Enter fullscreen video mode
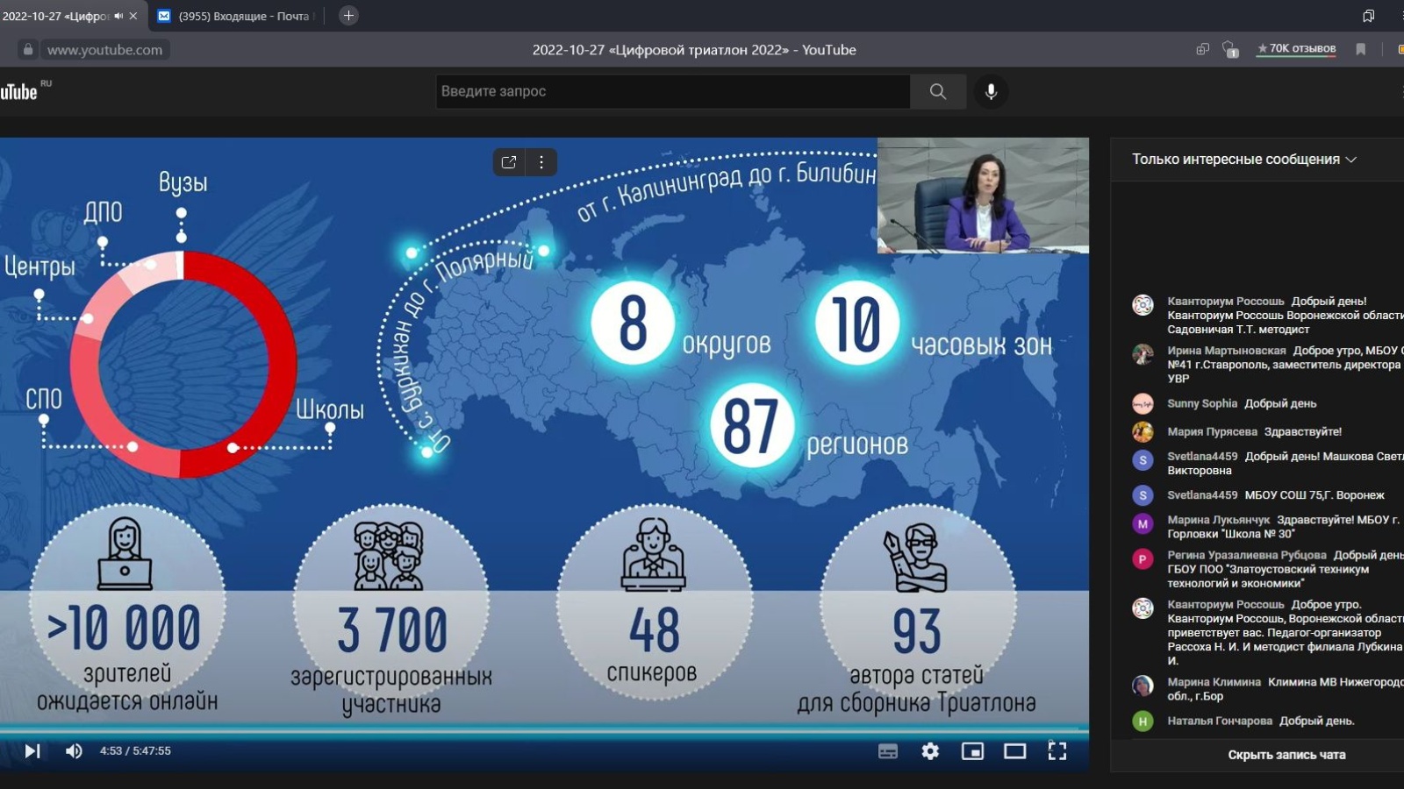 [1057, 751]
